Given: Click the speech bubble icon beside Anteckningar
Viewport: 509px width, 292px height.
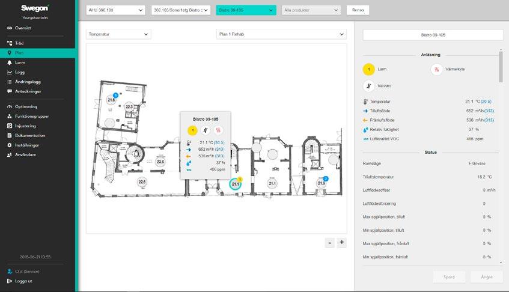Looking at the screenshot, I should click(x=10, y=91).
